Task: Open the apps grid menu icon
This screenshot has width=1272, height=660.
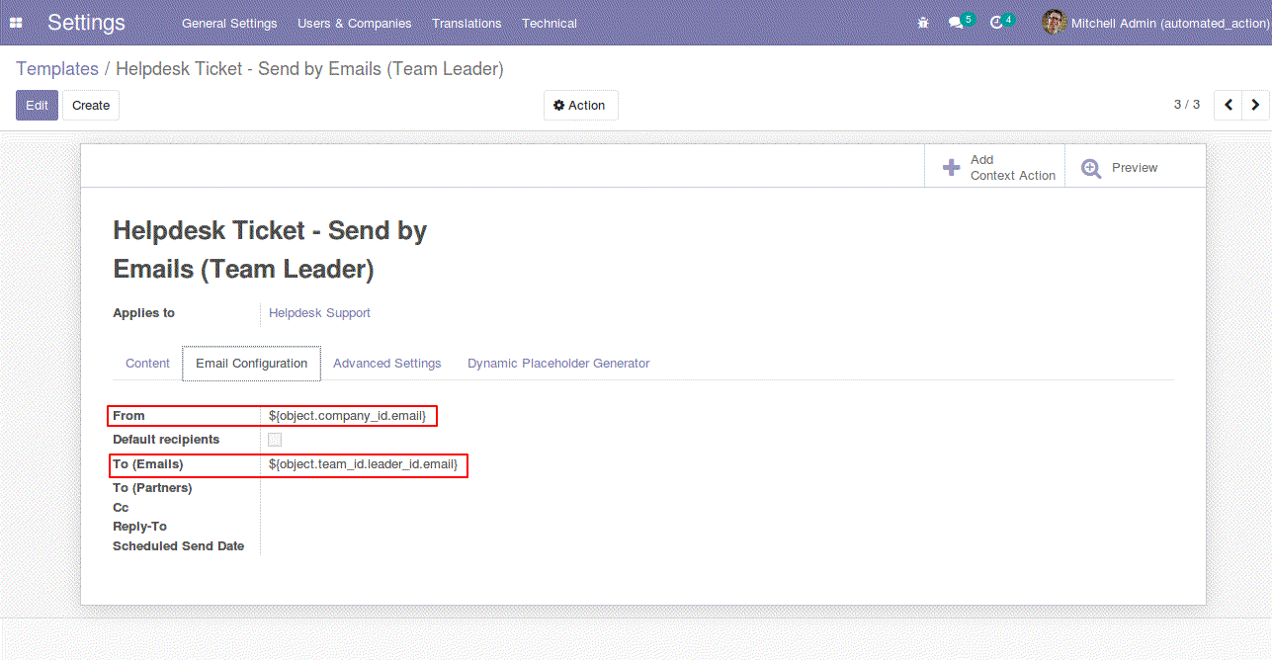Action: click(16, 23)
